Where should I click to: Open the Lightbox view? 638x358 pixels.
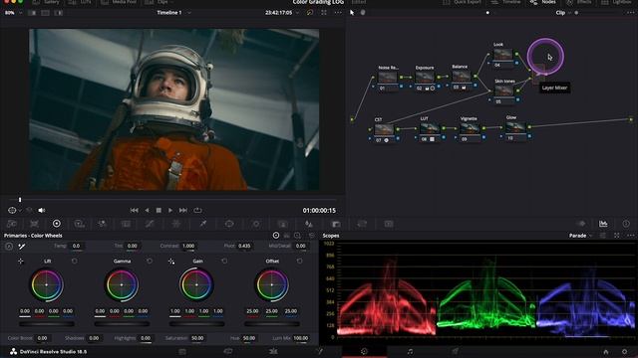click(x=617, y=2)
